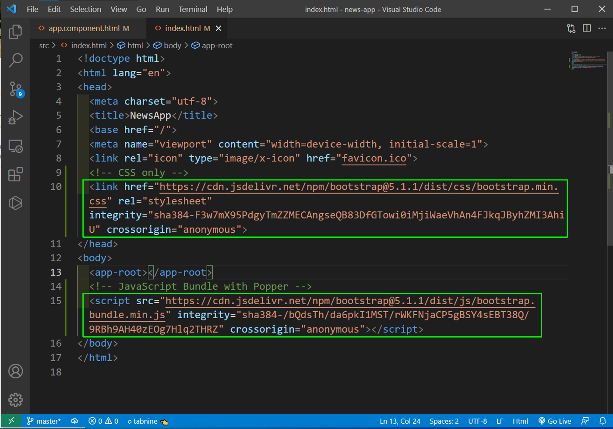The height and width of the screenshot is (429, 613).
Task: Expand the html breadcrumb element
Action: 130,46
